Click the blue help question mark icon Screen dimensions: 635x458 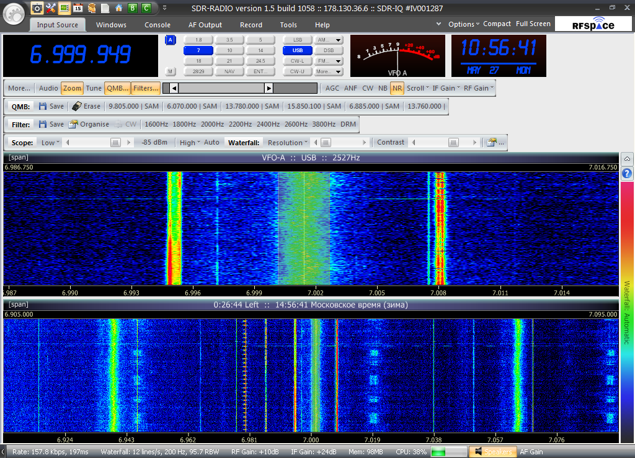626,174
